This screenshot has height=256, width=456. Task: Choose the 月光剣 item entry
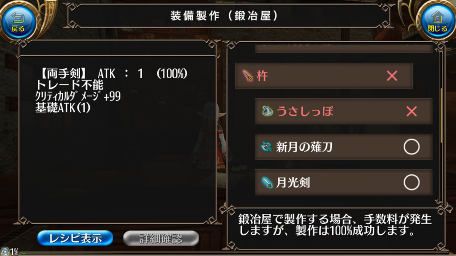[343, 182]
